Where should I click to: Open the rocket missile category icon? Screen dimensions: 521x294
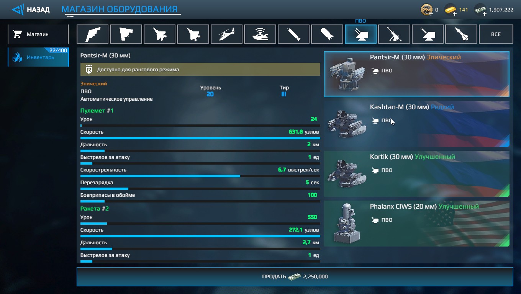(461, 34)
